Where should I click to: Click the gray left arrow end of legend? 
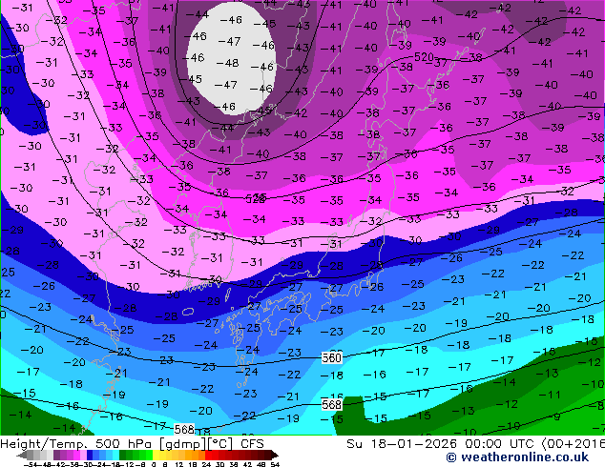(x=22, y=456)
